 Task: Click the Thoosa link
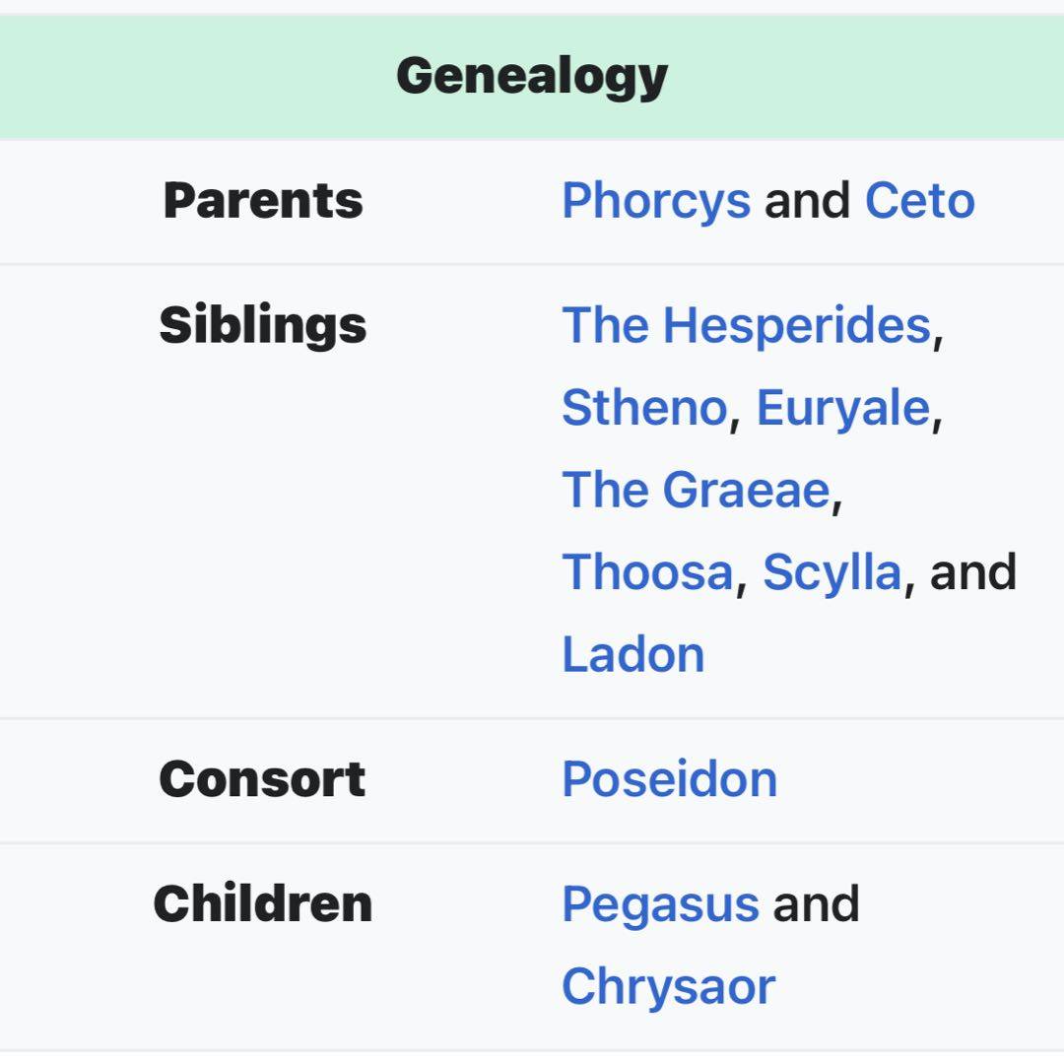pos(647,572)
